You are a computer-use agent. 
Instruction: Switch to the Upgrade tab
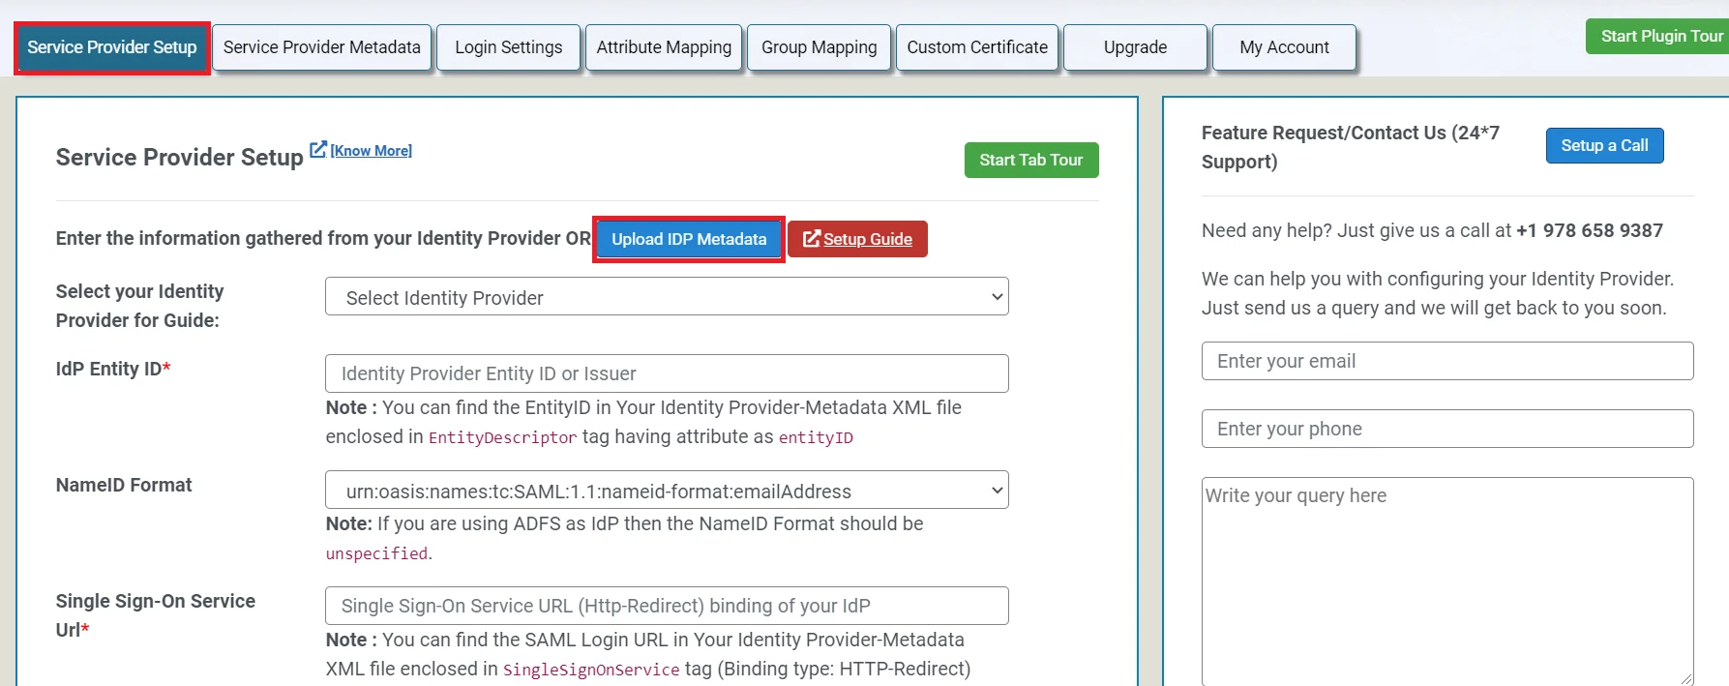point(1135,47)
